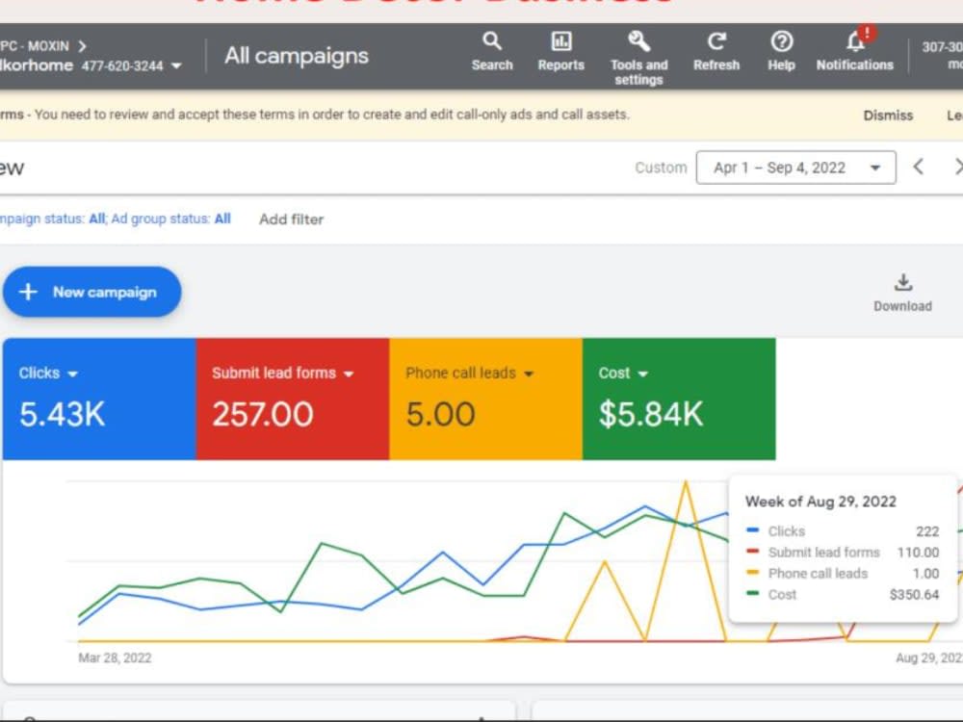963x722 pixels.
Task: Click the New campaign button
Action: [92, 292]
